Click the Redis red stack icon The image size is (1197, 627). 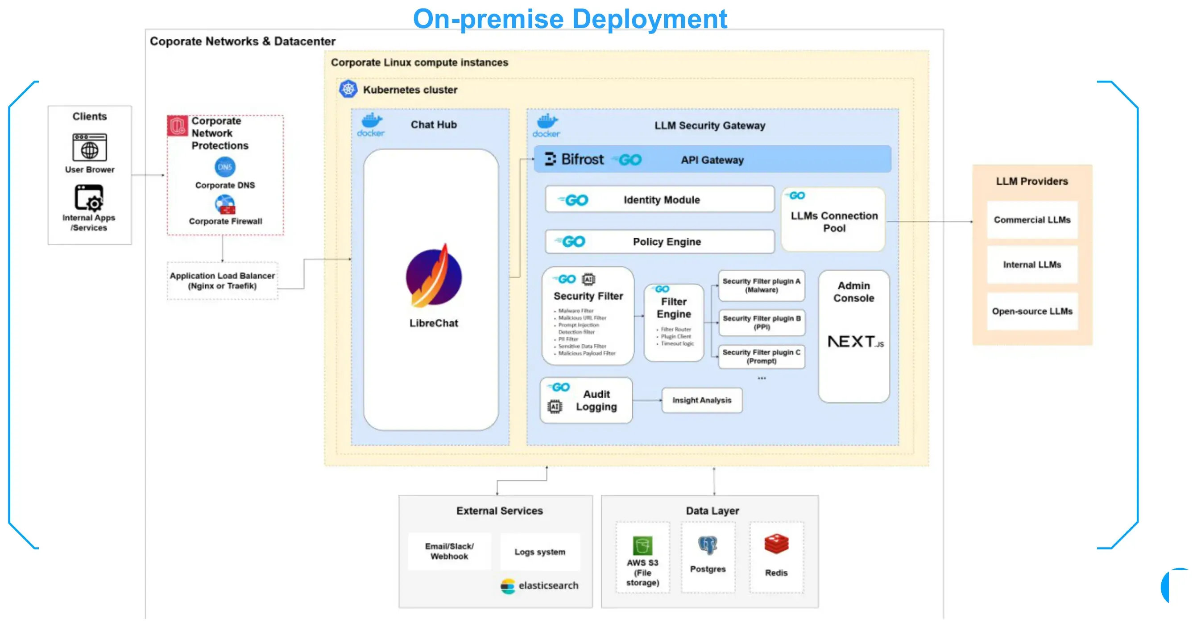(776, 544)
